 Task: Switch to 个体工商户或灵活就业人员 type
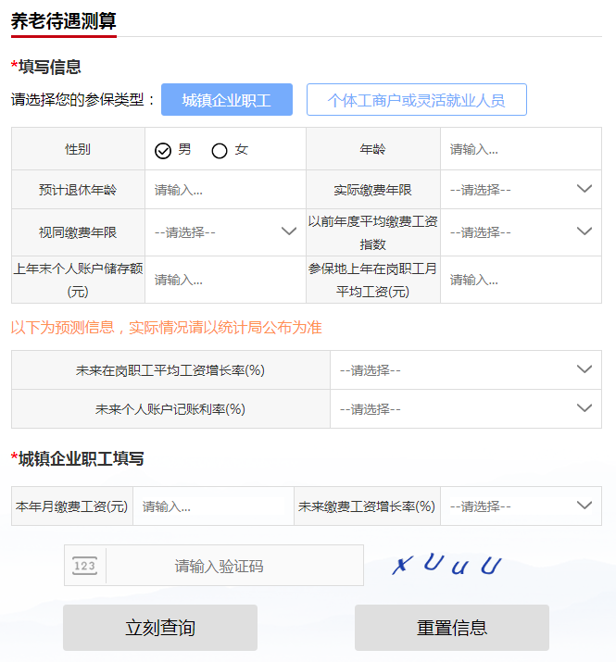(416, 100)
